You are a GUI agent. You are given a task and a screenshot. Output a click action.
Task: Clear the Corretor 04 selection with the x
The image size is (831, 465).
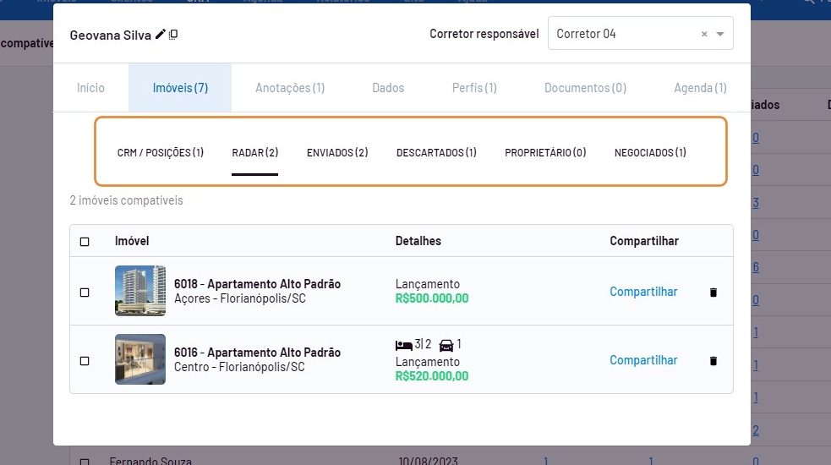tap(704, 35)
